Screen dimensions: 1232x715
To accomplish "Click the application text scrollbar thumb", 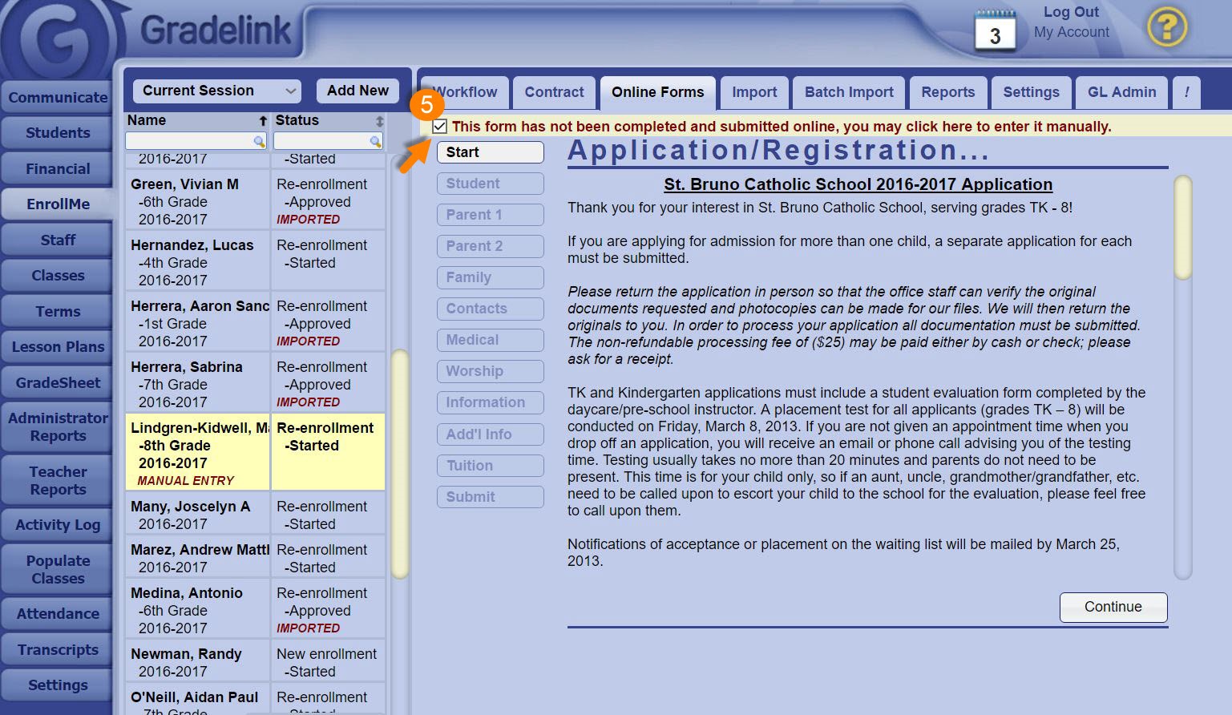I will click(x=1182, y=228).
